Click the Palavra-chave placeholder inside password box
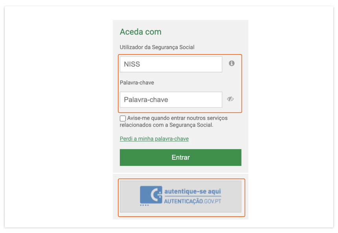Screen dimensions: 338x233 pos(146,100)
